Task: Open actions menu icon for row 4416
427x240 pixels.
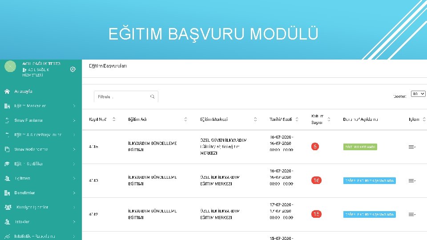Action: [412, 147]
